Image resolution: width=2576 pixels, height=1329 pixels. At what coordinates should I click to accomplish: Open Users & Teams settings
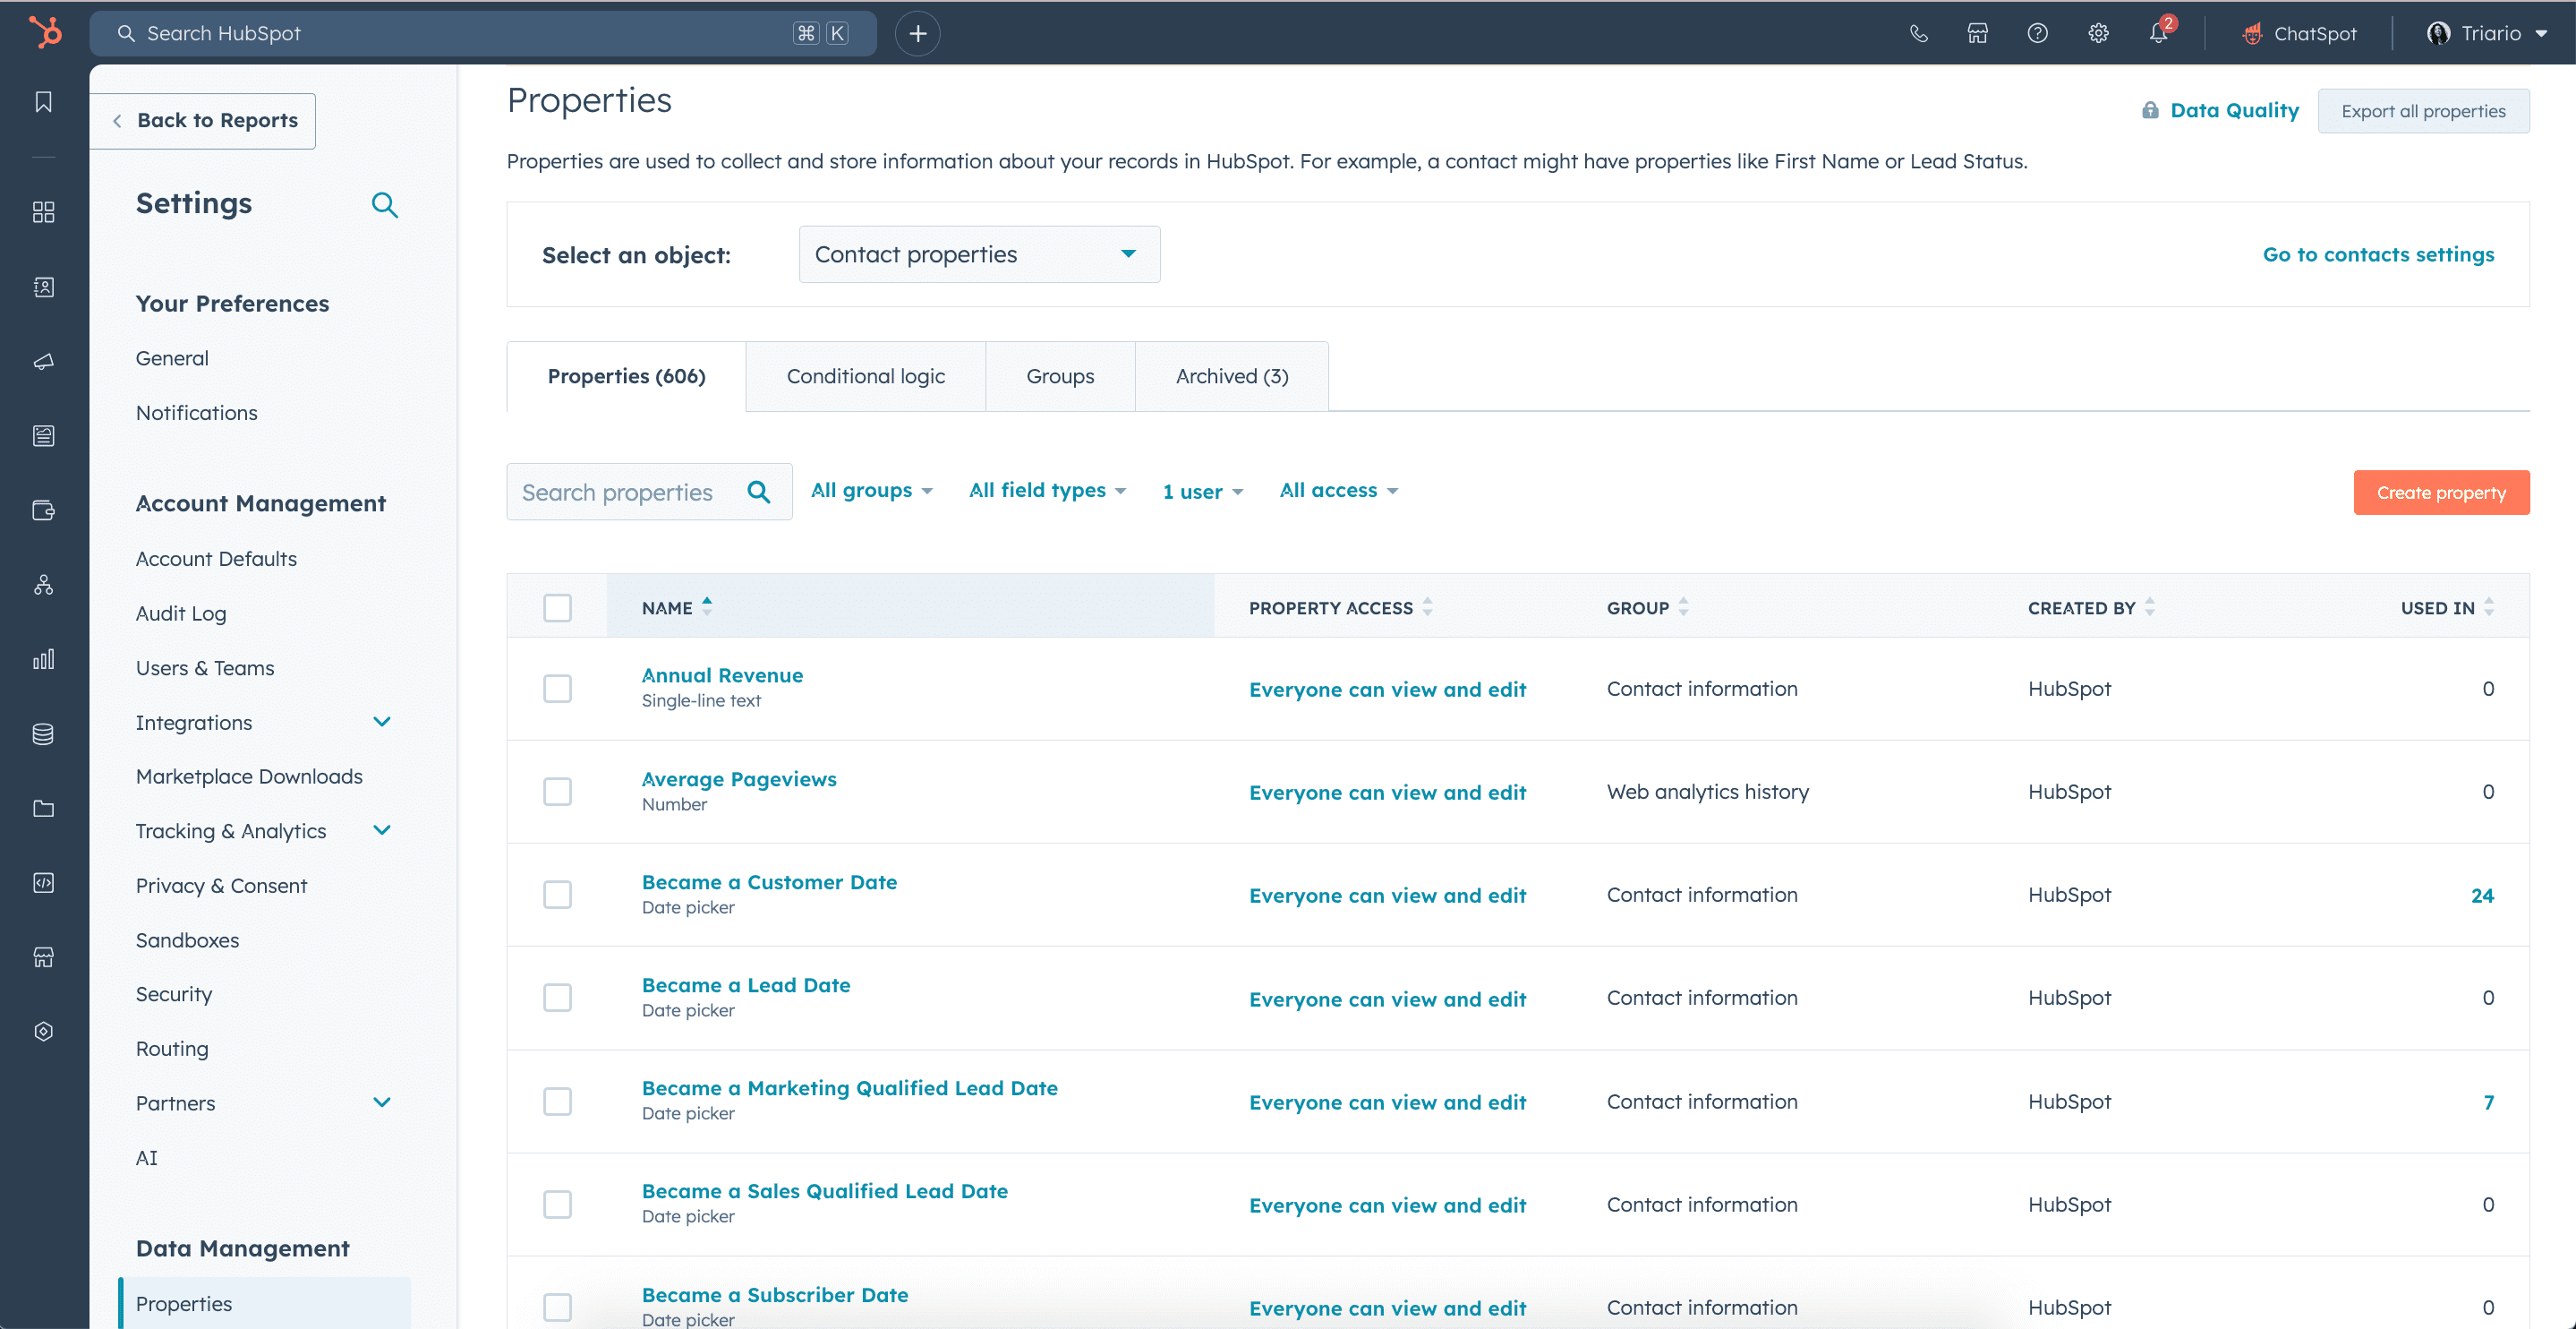coord(205,667)
